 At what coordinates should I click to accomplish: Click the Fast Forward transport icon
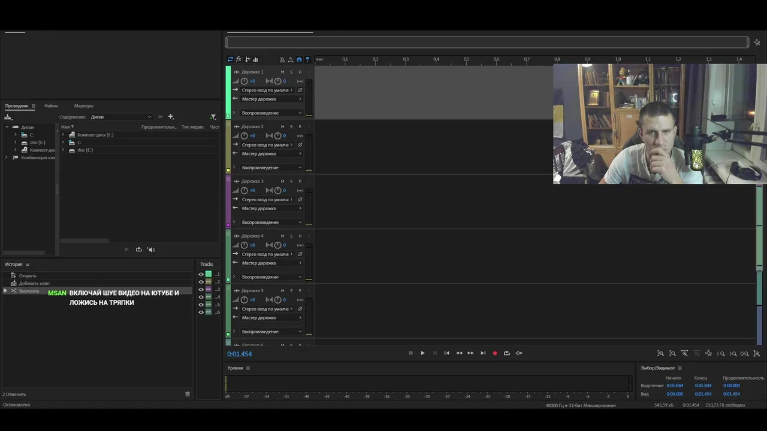point(470,353)
